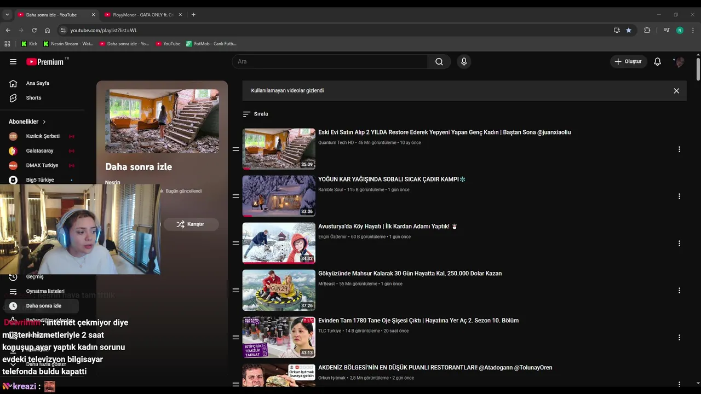This screenshot has height=394, width=701.
Task: Open options for Avusturya'da Köy Hayatı video
Action: [679, 244]
